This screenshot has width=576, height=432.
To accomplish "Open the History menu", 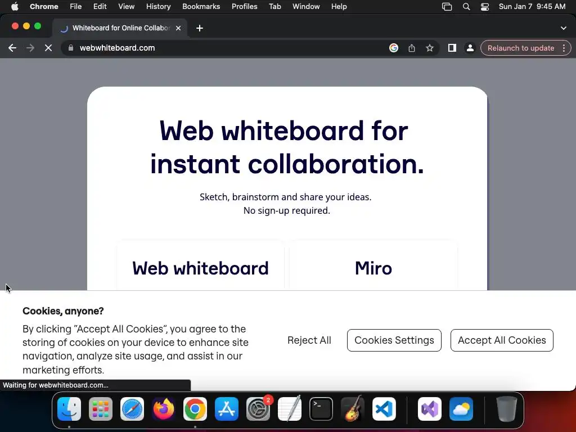I will pyautogui.click(x=158, y=6).
